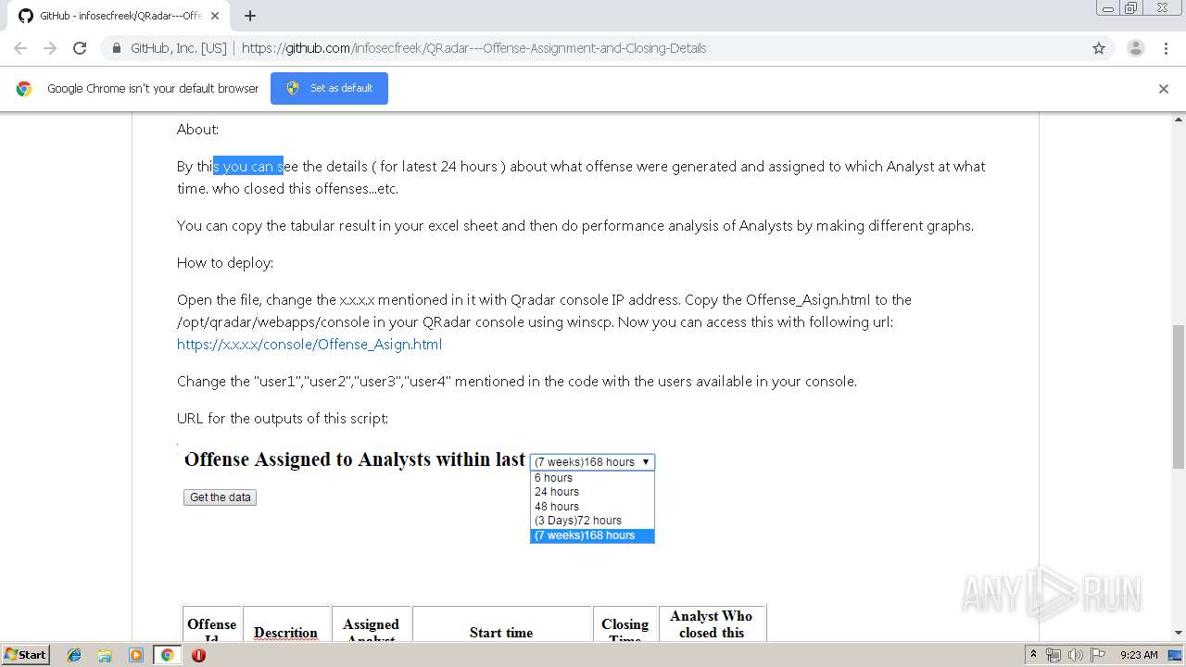Open Chrome profile avatar menu
Screen dimensions: 1186x667
coord(1136,48)
